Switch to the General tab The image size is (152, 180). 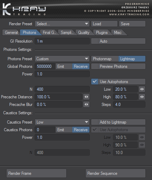(11, 33)
